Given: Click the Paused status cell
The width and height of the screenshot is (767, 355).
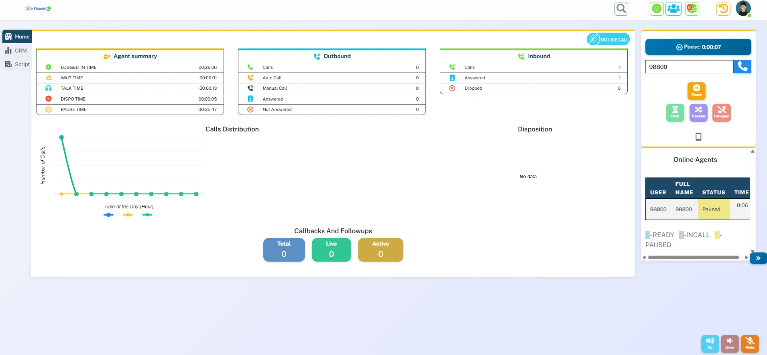Looking at the screenshot, I should 714,209.
